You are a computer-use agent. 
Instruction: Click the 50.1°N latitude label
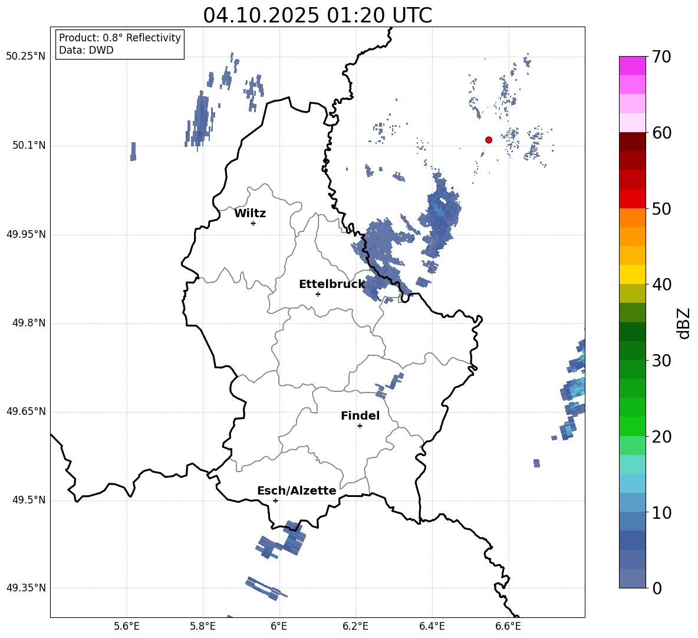(29, 146)
